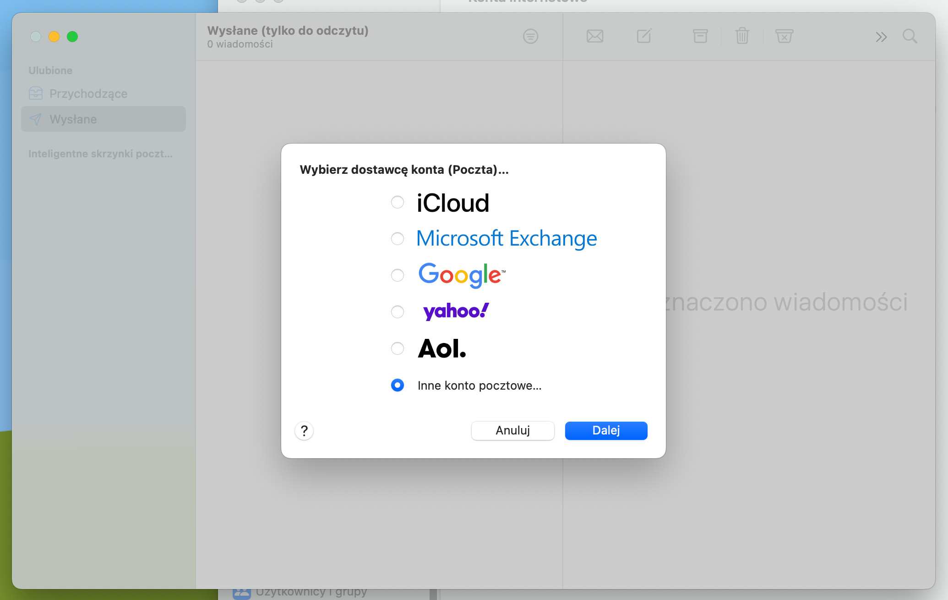Open the Wysłane mailbox in sidebar
Image resolution: width=948 pixels, height=600 pixels.
[x=104, y=119]
